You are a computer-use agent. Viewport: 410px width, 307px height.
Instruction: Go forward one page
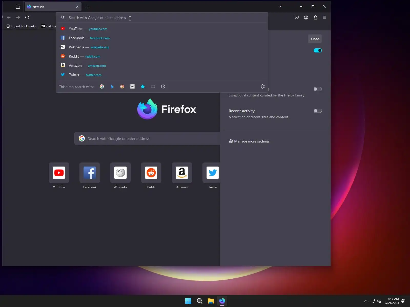click(18, 17)
